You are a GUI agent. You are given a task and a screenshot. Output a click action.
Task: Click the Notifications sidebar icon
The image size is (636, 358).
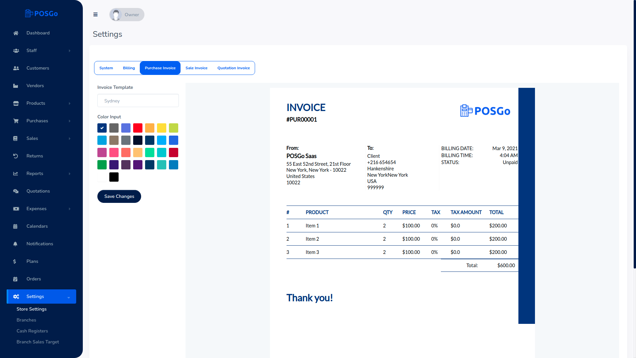(x=15, y=244)
